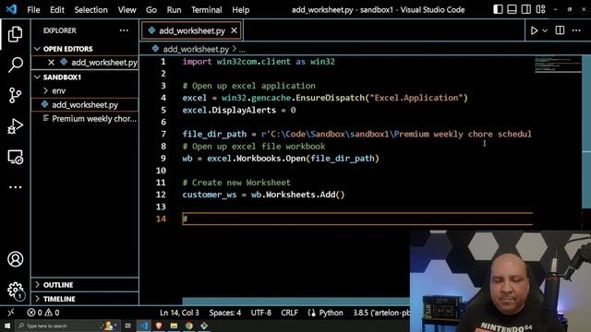
Task: Open Task View in taskbar
Action: pos(127,326)
